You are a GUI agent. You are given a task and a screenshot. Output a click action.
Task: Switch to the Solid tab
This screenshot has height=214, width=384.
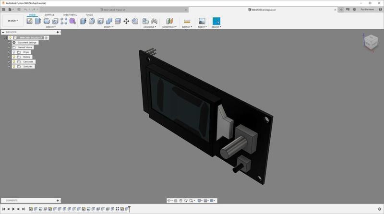tap(32, 15)
